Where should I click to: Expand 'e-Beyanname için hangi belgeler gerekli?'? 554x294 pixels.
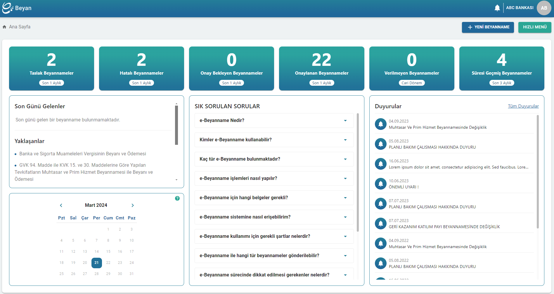[x=274, y=198]
